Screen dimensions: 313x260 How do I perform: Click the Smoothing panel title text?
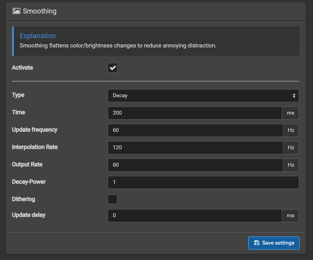[39, 11]
